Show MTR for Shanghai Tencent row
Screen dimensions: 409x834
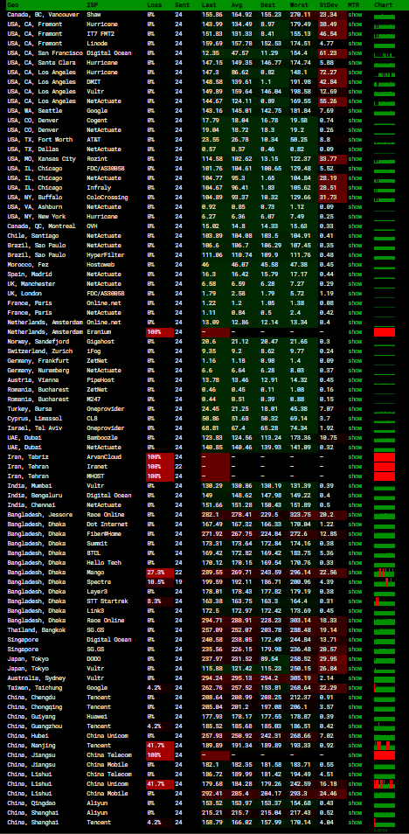click(x=355, y=823)
